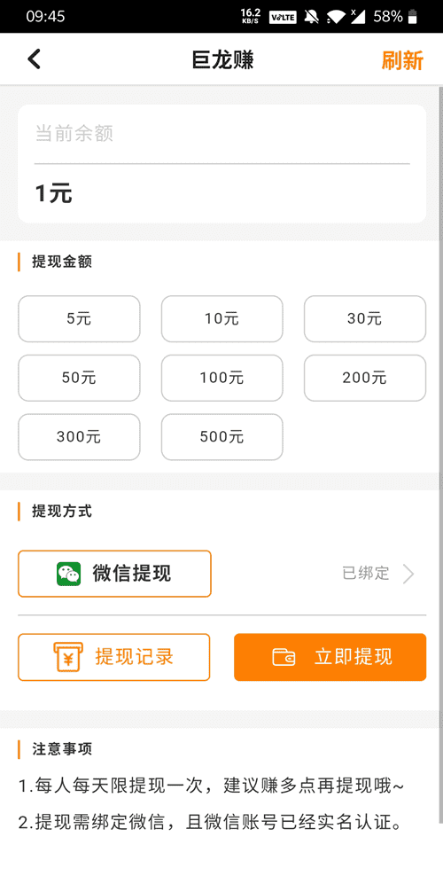Image resolution: width=443 pixels, height=876 pixels.
Task: Tap 刷新 to refresh the page
Action: 402,60
